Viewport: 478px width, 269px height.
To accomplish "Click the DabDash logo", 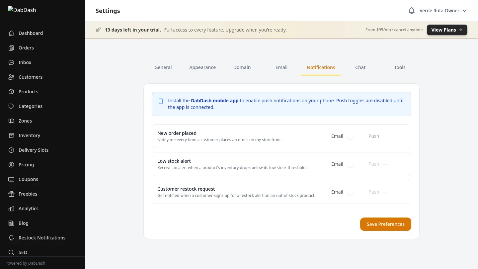I will (x=22, y=10).
